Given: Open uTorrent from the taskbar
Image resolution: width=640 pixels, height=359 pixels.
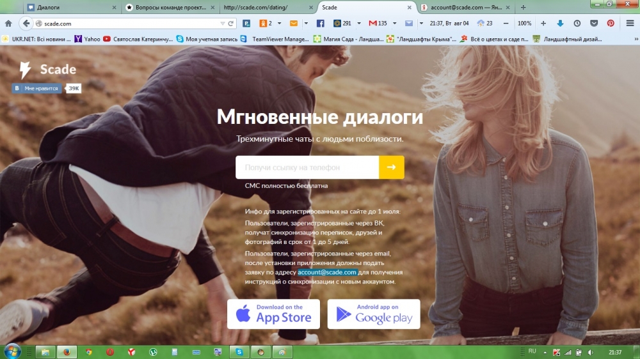Looking at the screenshot, I should 153,352.
